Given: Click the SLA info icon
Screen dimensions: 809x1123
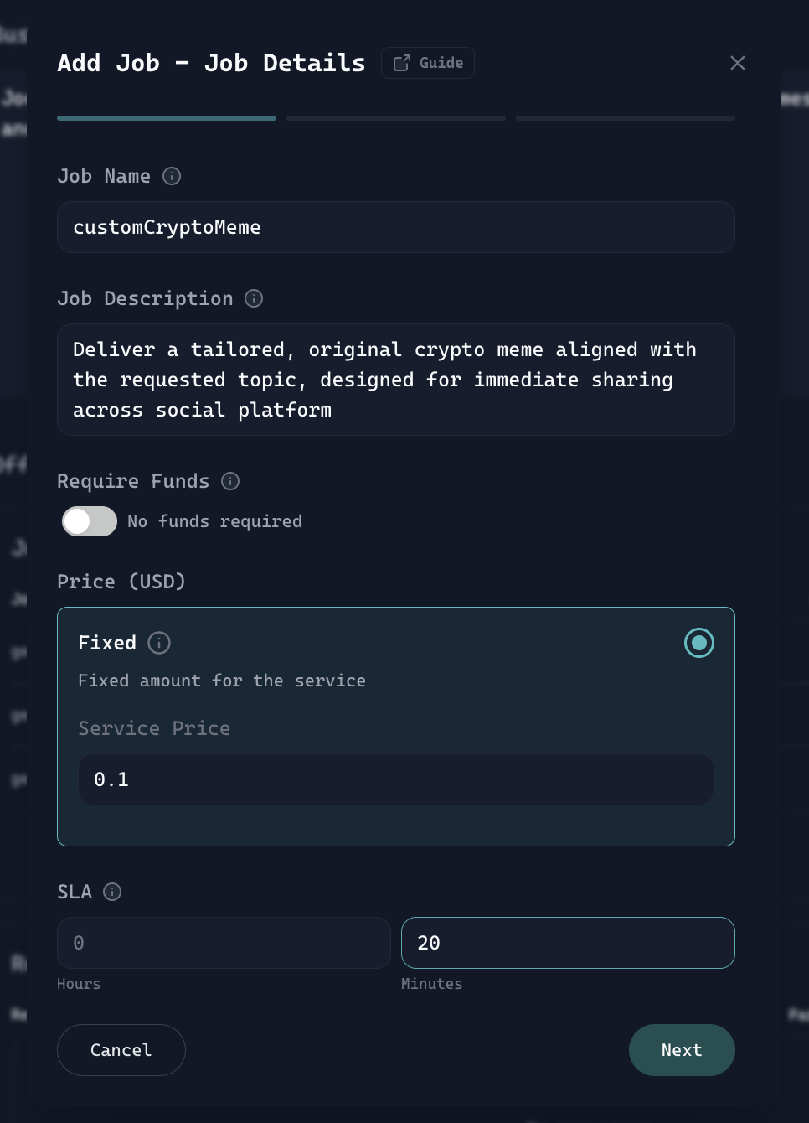Looking at the screenshot, I should pyautogui.click(x=112, y=892).
